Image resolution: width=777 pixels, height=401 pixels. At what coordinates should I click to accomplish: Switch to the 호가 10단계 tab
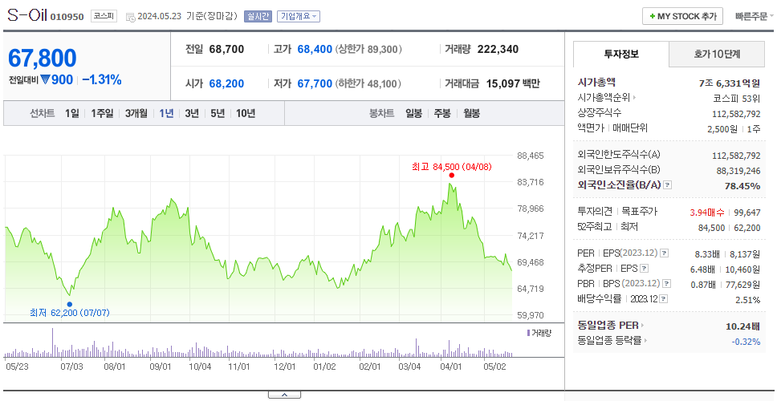717,55
